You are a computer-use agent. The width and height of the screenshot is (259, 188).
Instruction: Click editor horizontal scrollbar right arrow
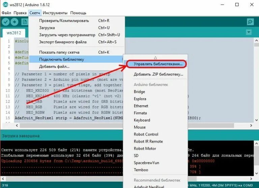[x=251, y=125]
